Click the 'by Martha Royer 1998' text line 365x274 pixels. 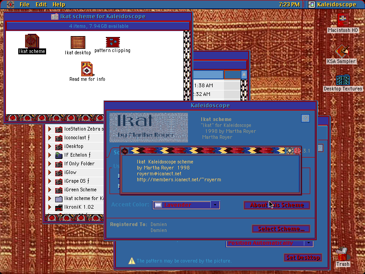(x=163, y=168)
